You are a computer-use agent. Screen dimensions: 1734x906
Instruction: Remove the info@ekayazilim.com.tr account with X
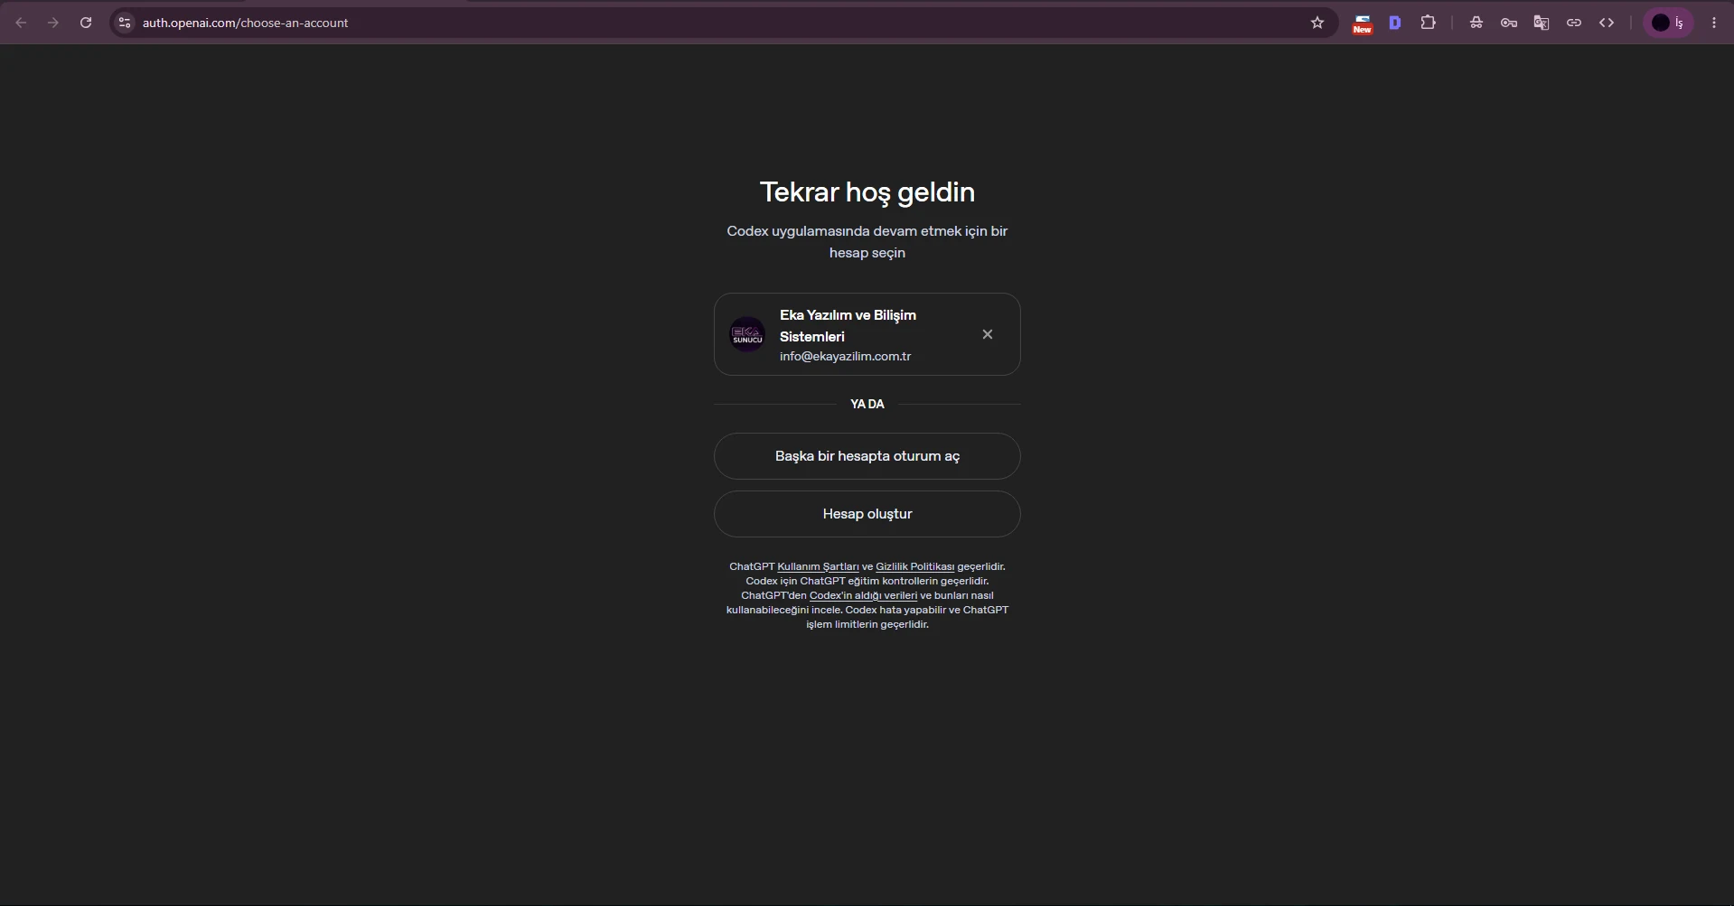click(x=988, y=334)
